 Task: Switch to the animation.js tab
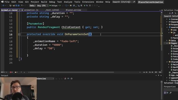[31, 10]
